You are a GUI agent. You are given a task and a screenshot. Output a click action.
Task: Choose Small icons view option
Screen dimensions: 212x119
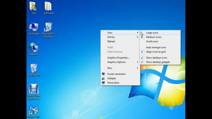coord(160,41)
